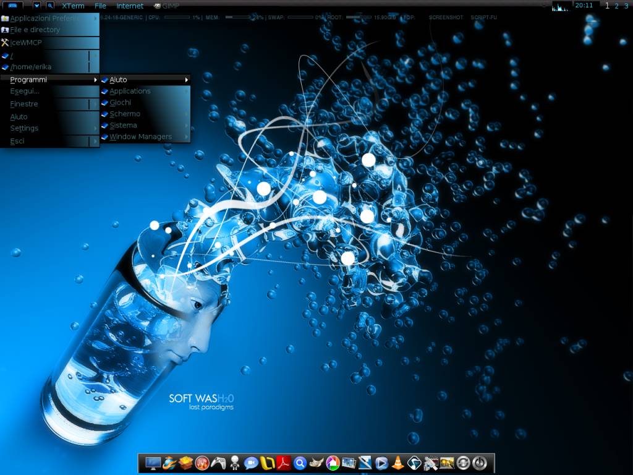Open the IceWM start menu button
This screenshot has width=633, height=475.
[12, 6]
